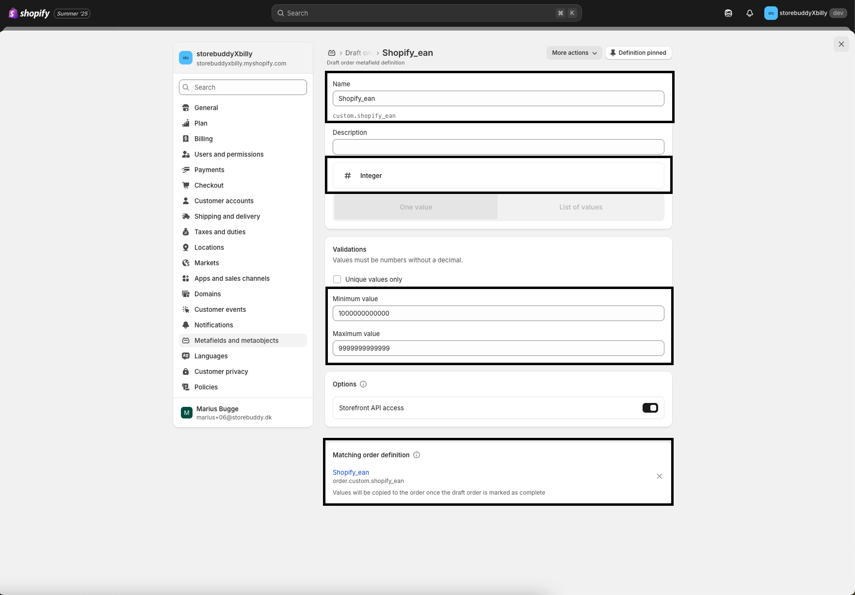Image resolution: width=855 pixels, height=595 pixels.
Task: Click the Locations pin icon
Action: 186,247
